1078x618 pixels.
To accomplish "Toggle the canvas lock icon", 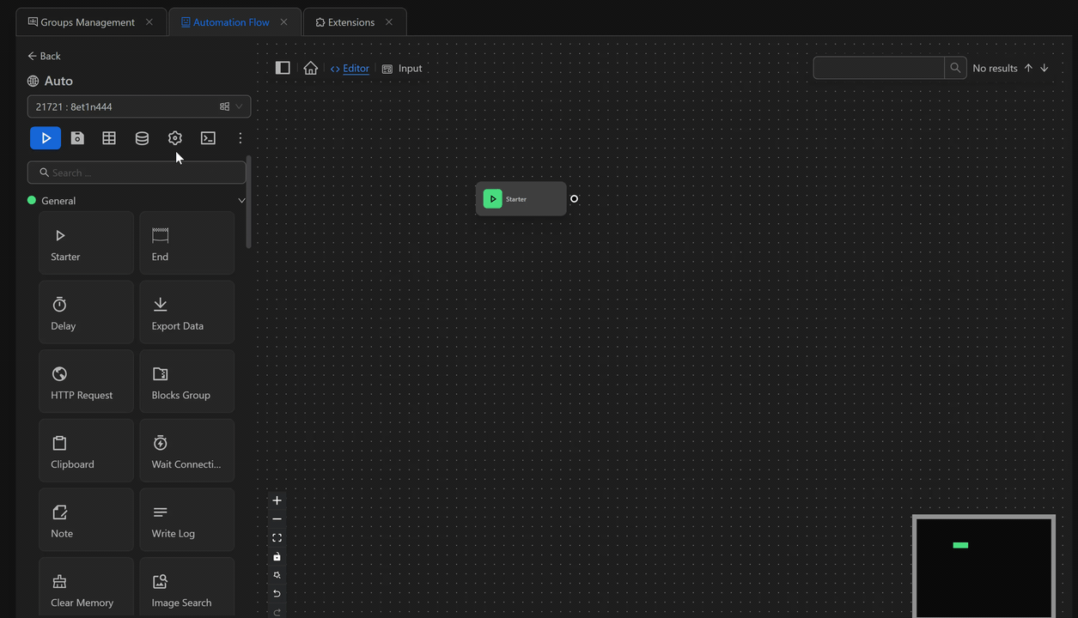I will (x=277, y=556).
